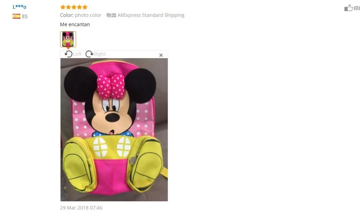
Task: Click the rotate left arrow icon
Action: click(x=68, y=54)
